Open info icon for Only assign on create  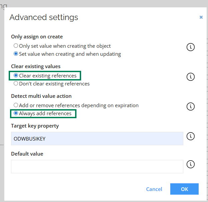pyautogui.click(x=191, y=47)
